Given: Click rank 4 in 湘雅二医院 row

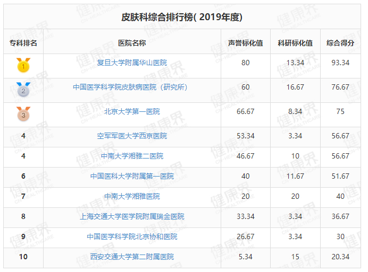Looking at the screenshot, I should click(23, 156).
